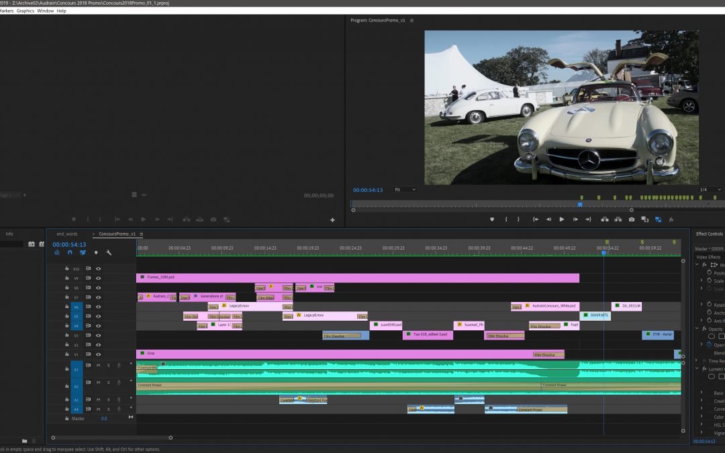
Task: Select the Frames_1080.psd clip on V9
Action: pyautogui.click(x=357, y=278)
